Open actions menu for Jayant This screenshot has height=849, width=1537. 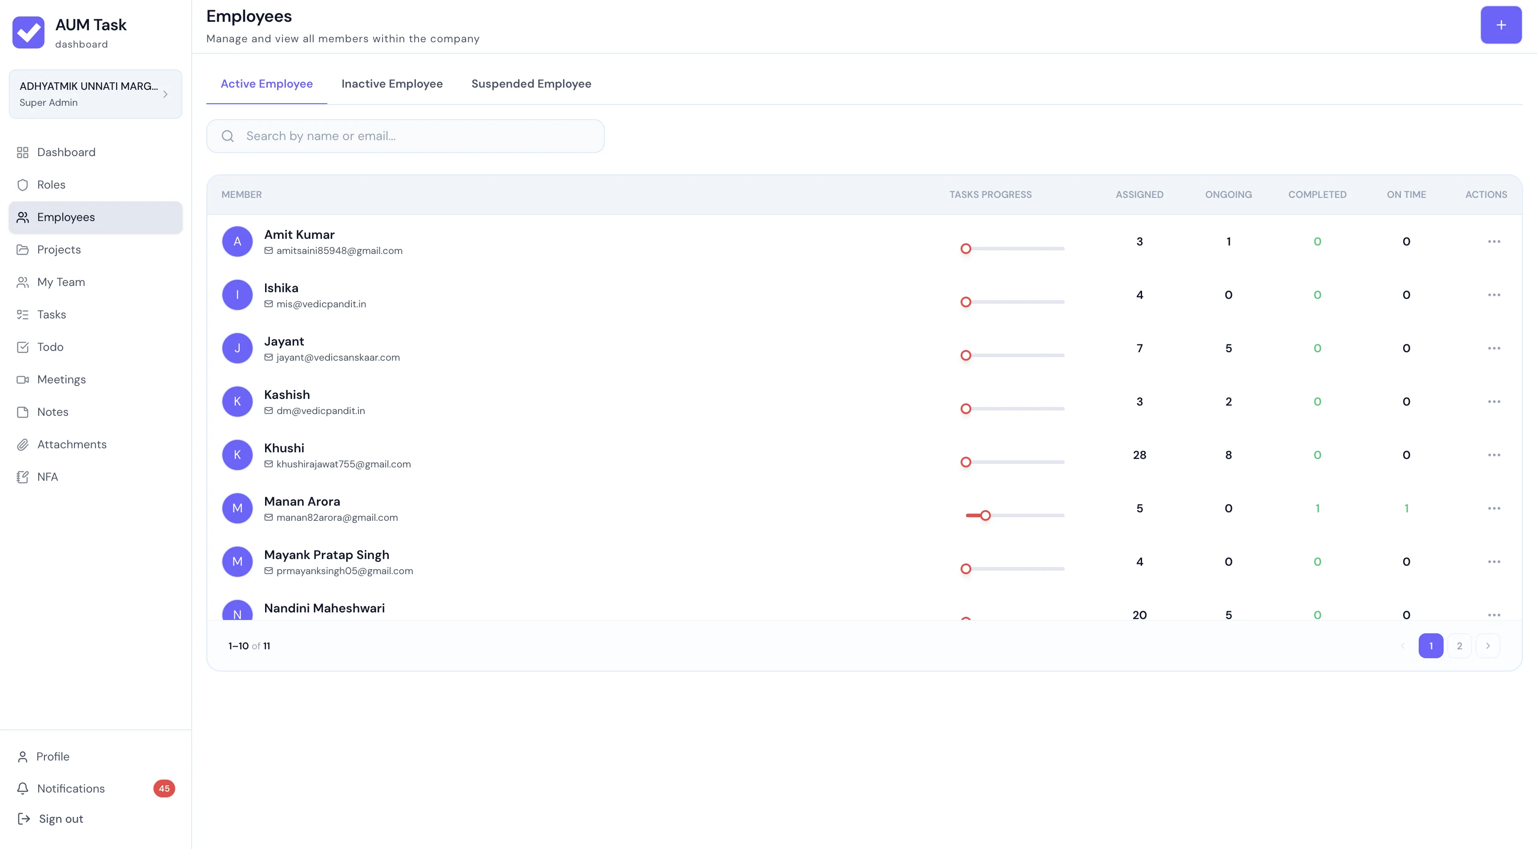pyautogui.click(x=1494, y=348)
